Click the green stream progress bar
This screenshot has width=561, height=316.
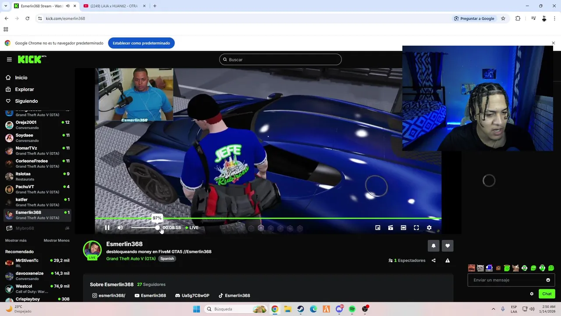(268, 218)
